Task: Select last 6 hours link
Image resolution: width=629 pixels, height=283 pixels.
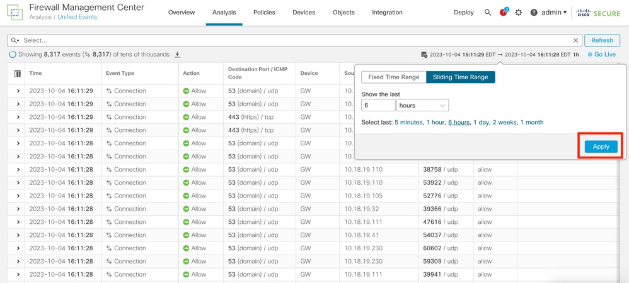Action: point(459,123)
